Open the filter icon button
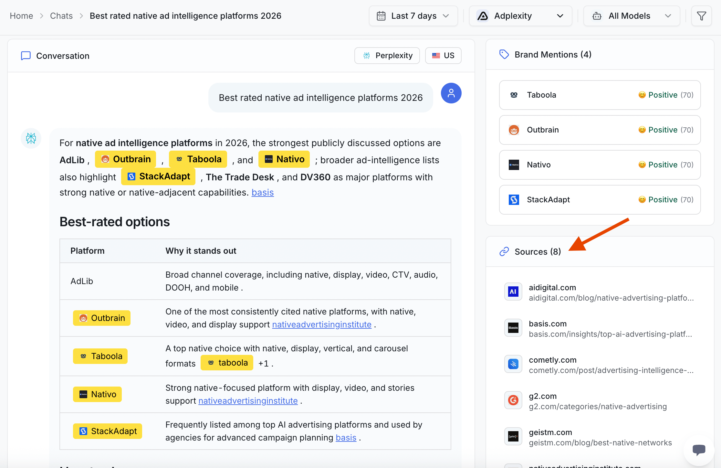Image resolution: width=721 pixels, height=468 pixels. (701, 16)
